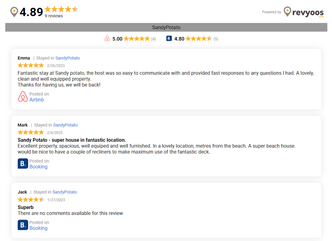This screenshot has height=241, width=332.
Task: Open the SandyPotato link in Emma's review
Action: (68, 58)
